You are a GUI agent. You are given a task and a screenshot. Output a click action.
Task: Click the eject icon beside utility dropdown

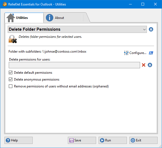(x=151, y=29)
